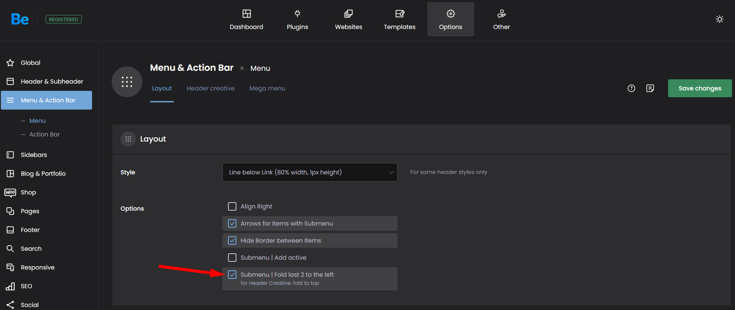Click the Layout section heading
This screenshot has height=310, width=735.
pyautogui.click(x=153, y=139)
